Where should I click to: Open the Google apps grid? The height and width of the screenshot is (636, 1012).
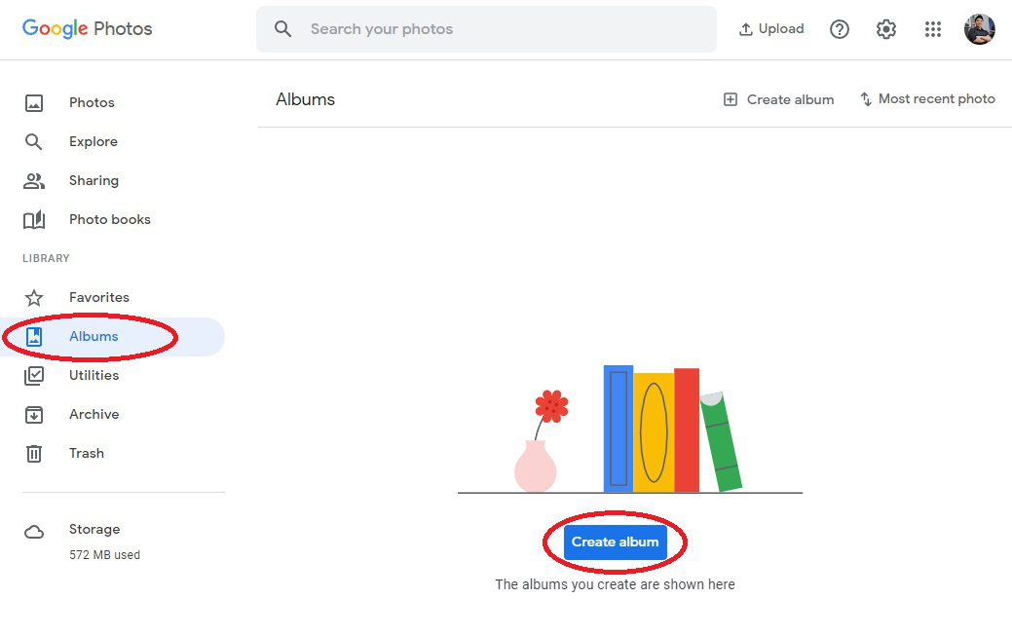pyautogui.click(x=933, y=29)
